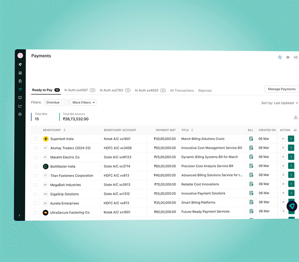Click the Manage Payments button
Viewport: 299px width, 262px height.
click(x=282, y=89)
